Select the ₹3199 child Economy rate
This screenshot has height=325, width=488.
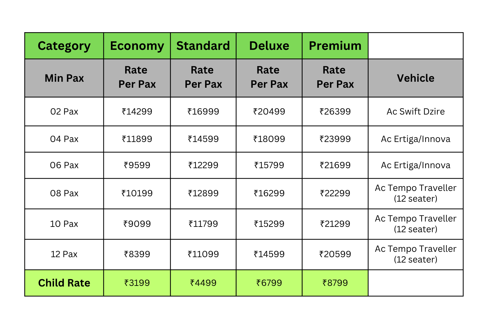pos(137,283)
